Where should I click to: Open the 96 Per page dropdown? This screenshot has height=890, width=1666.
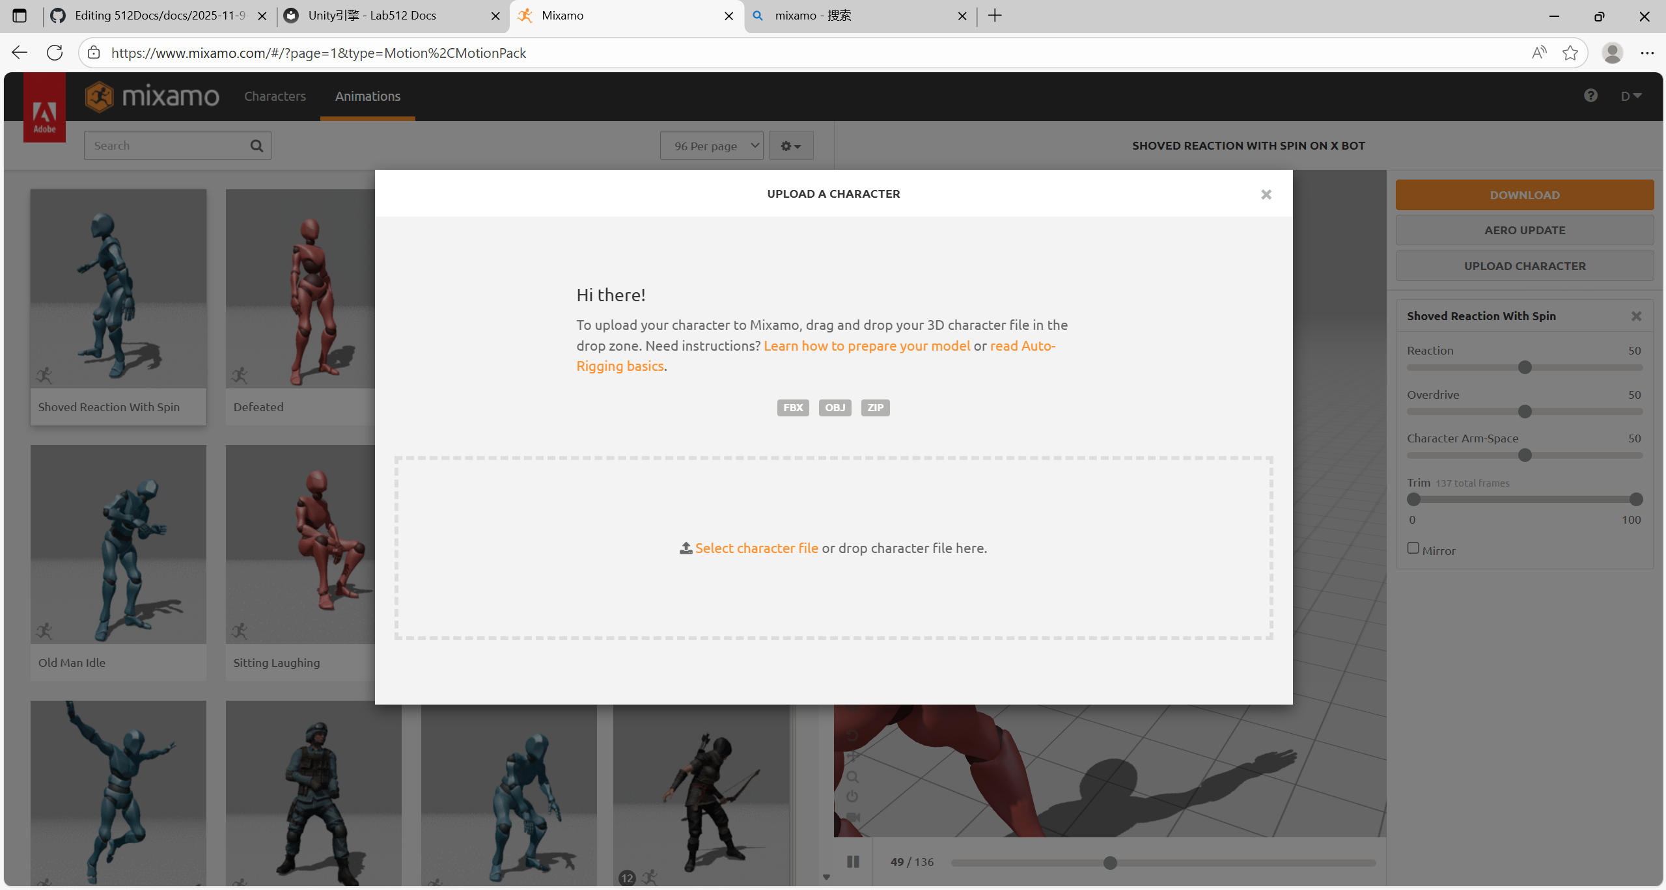pyautogui.click(x=711, y=146)
